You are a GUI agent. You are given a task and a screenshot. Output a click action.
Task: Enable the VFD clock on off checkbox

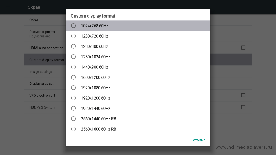243,95
